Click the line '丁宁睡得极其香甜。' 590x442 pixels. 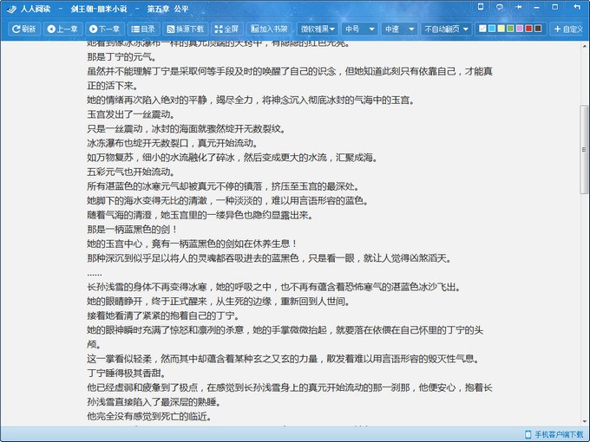tap(126, 374)
